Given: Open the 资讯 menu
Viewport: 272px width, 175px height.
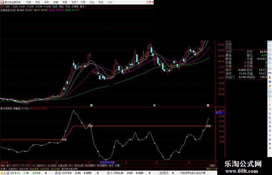Looking at the screenshot, I should point(47,2).
